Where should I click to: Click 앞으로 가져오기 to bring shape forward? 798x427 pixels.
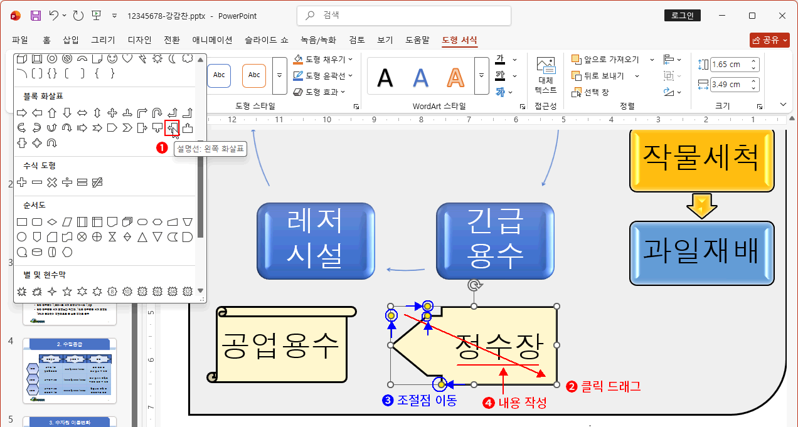[605, 60]
